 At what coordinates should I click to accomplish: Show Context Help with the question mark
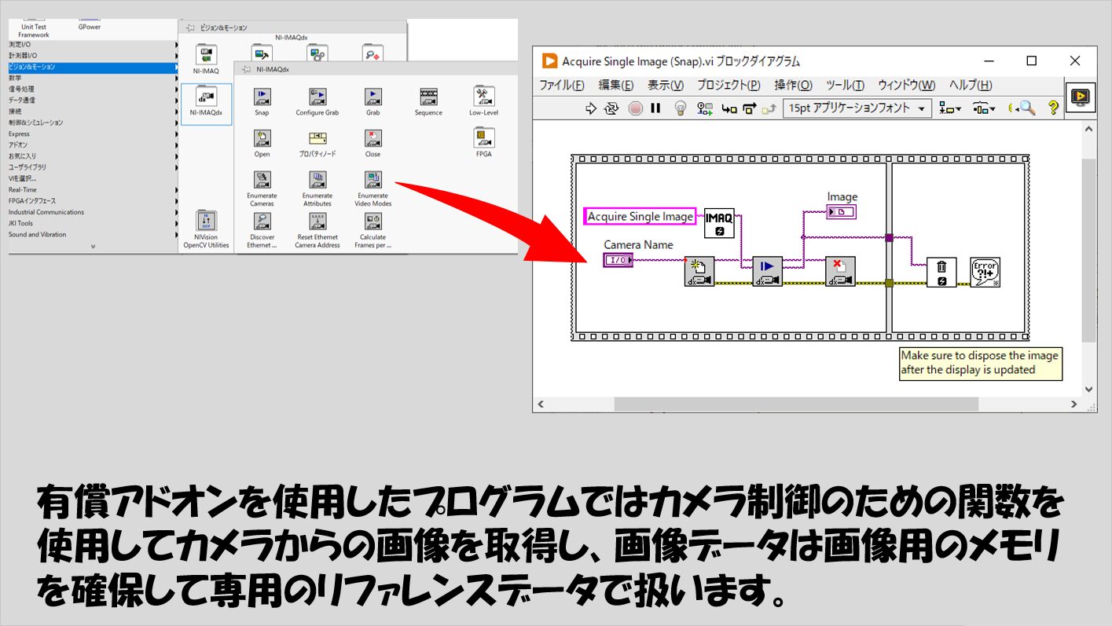point(1054,108)
